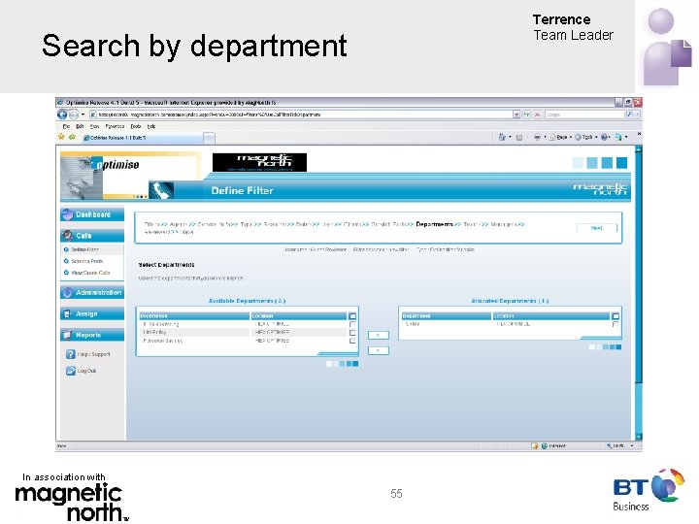
Task: Click the Assign sidebar button
Action: pyautogui.click(x=92, y=314)
